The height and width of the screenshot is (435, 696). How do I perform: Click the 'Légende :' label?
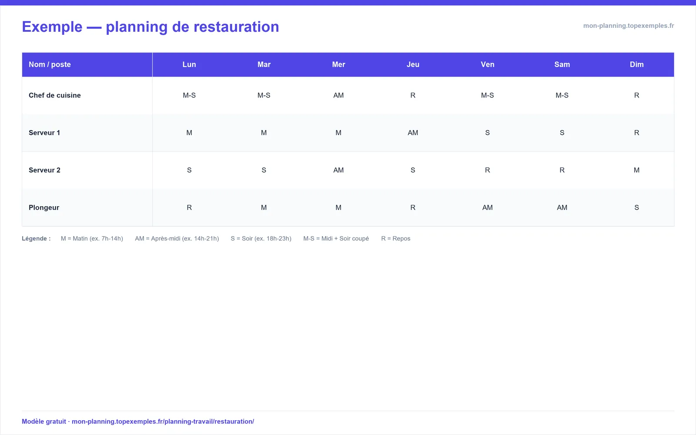(x=36, y=238)
